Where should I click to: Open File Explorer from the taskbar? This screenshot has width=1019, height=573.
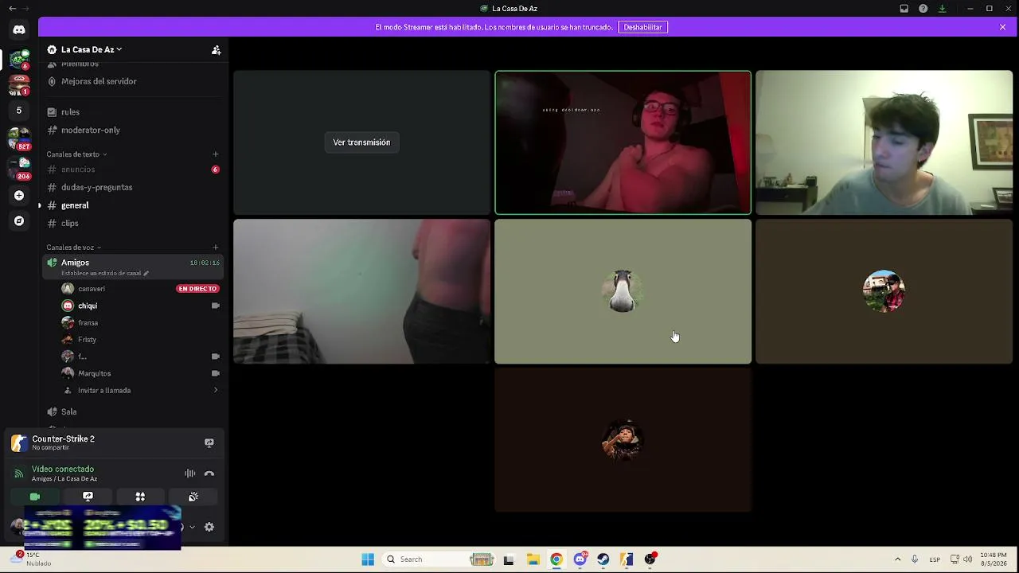[533, 559]
